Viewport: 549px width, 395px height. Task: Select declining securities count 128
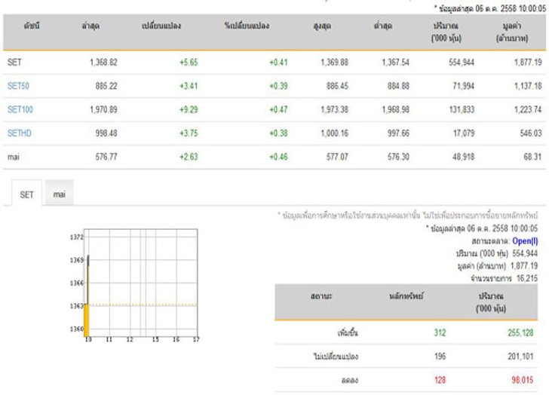[440, 380]
